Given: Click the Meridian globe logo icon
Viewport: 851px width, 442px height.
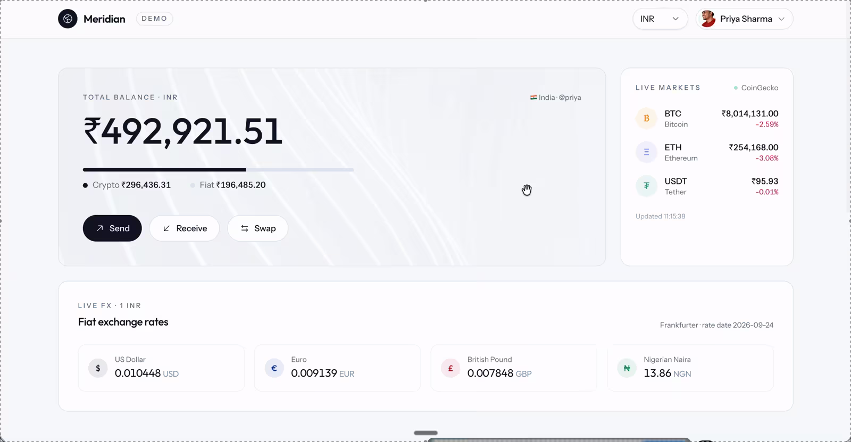Looking at the screenshot, I should [x=68, y=19].
